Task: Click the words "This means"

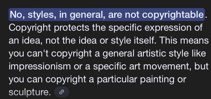Action: tap(184, 40)
